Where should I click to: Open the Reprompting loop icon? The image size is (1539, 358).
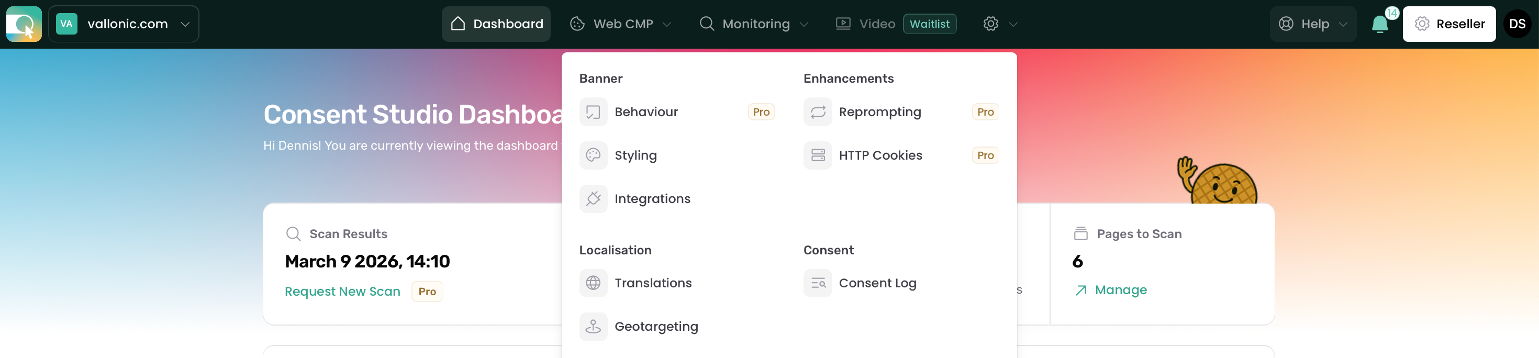tap(817, 112)
